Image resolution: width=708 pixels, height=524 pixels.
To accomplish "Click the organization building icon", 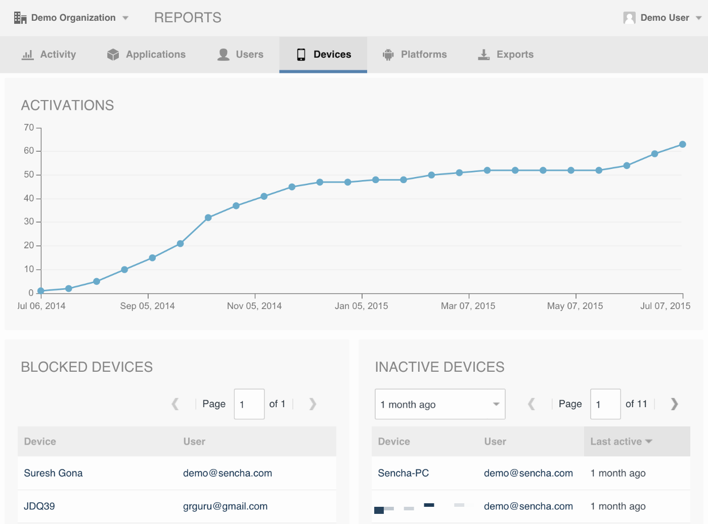I will [20, 18].
